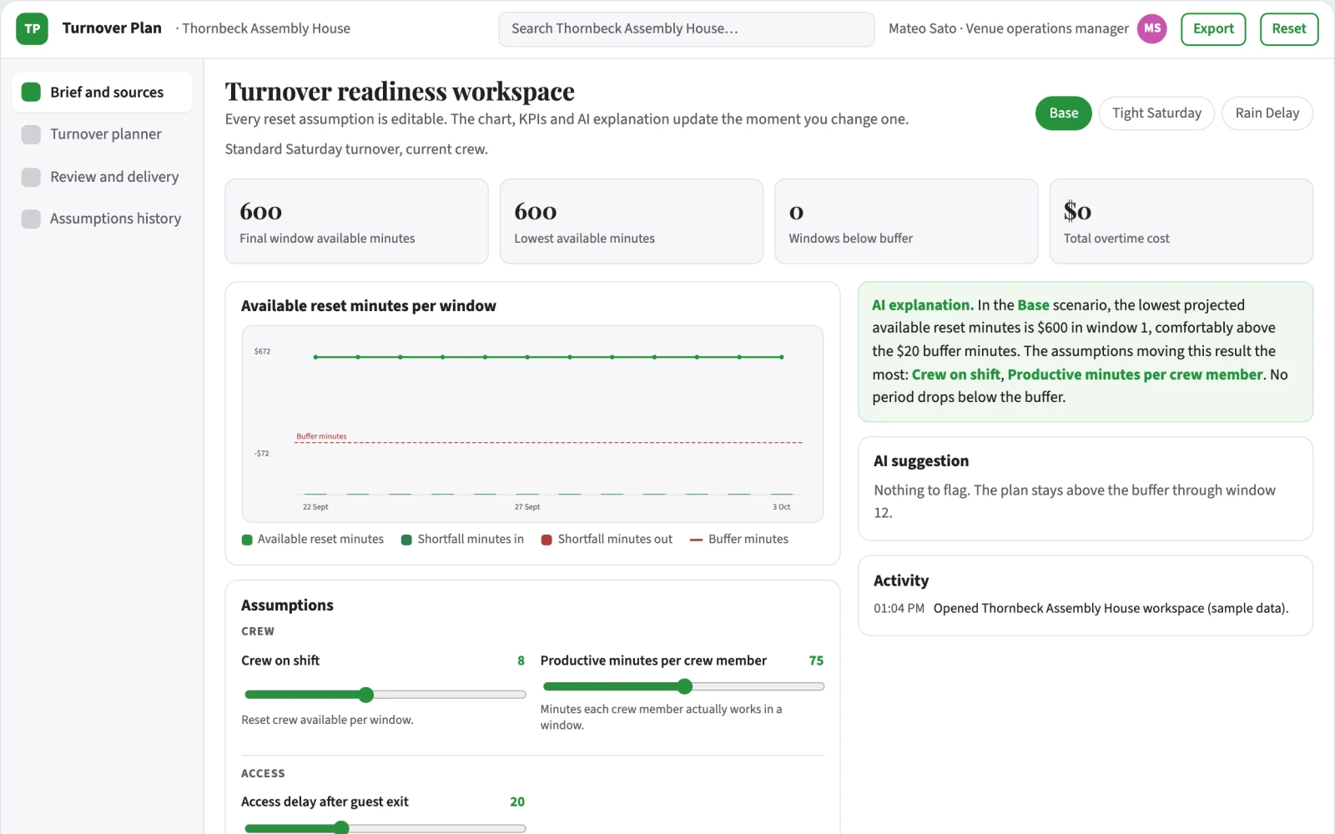Click the first data point on chart line
This screenshot has height=834, width=1335.
[315, 357]
